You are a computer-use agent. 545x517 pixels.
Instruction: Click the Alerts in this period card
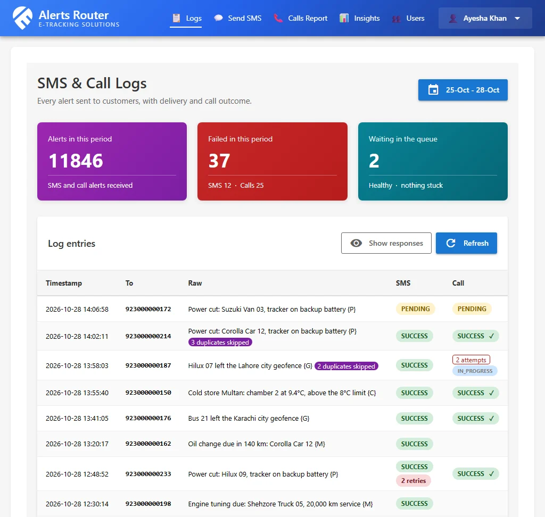112,161
